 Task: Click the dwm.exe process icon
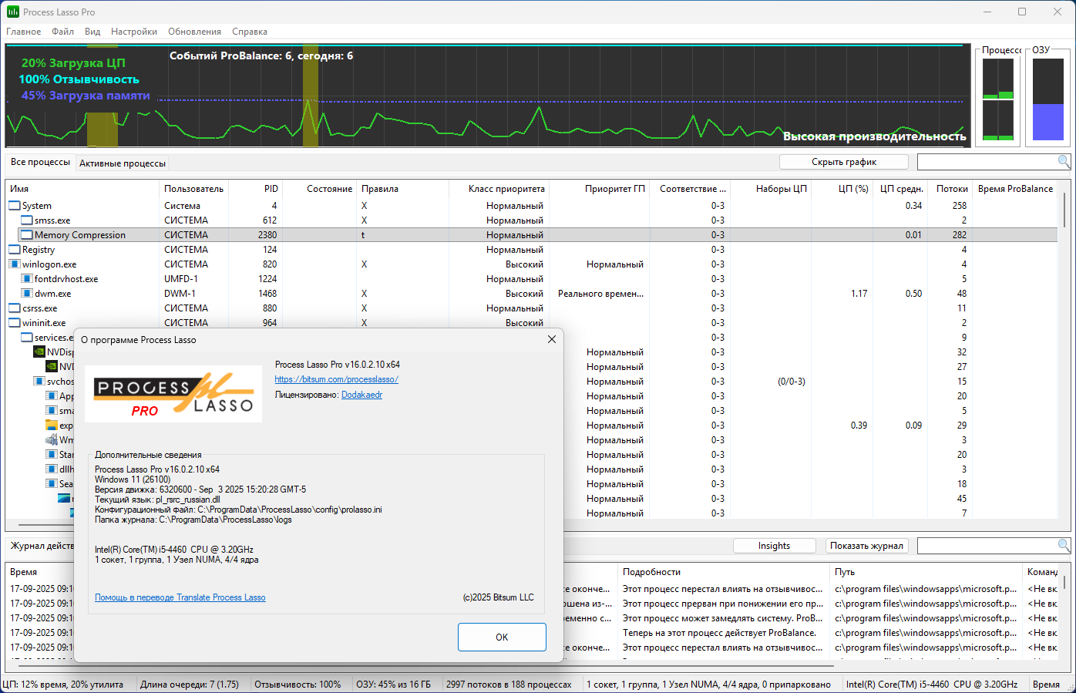pyautogui.click(x=27, y=294)
